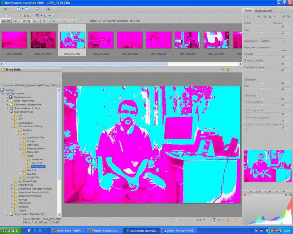293x234 pixels.
Task: Click the folder icon with green arrow above preview
Action: click(227, 70)
